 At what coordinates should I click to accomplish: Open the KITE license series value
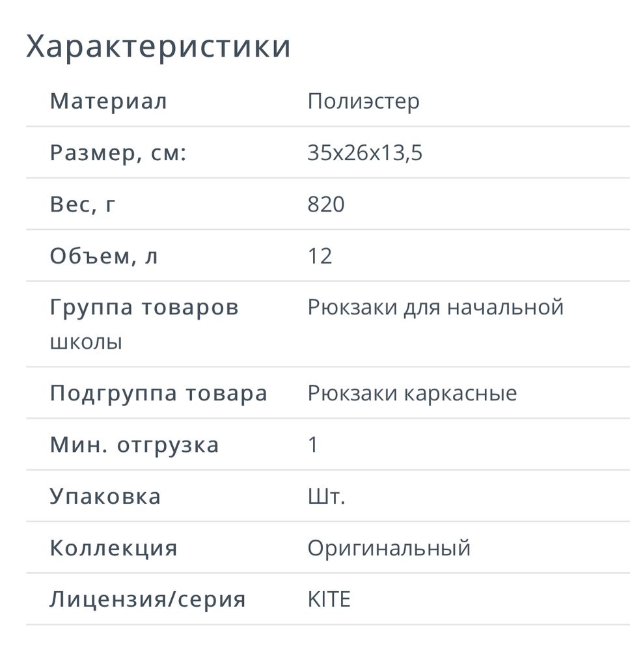329,599
